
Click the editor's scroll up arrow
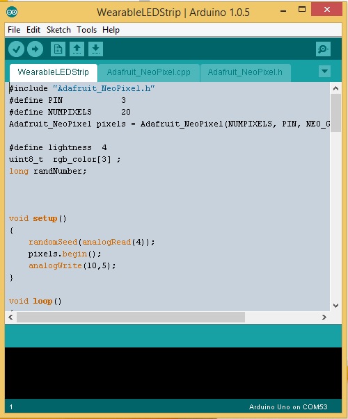tap(335, 88)
